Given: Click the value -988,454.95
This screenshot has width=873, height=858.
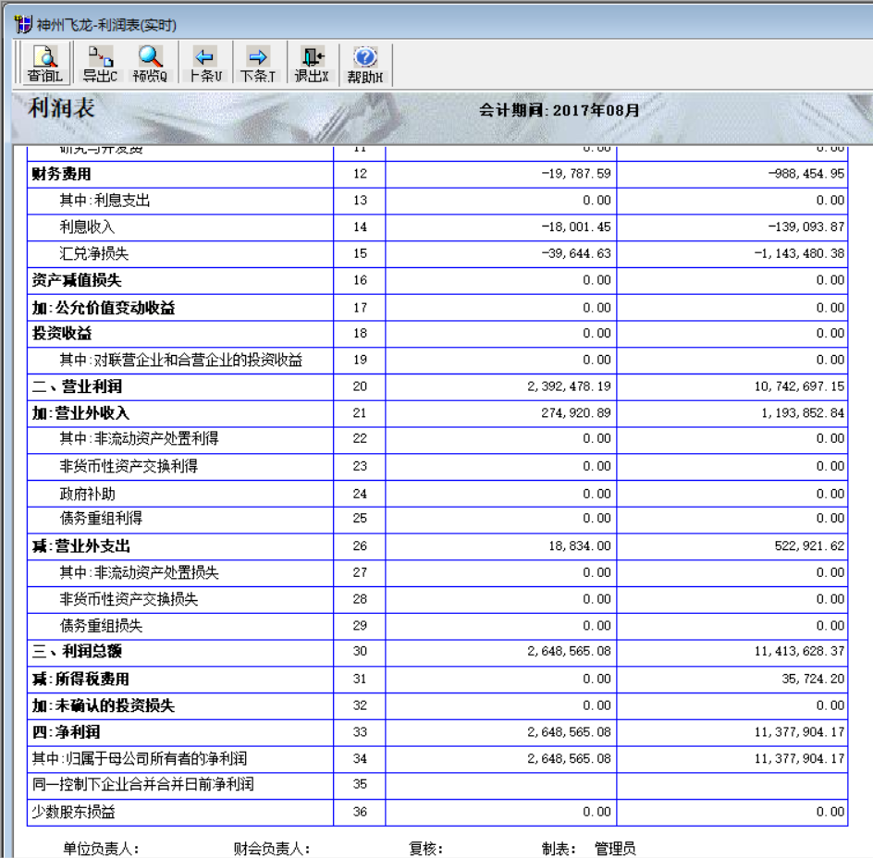Looking at the screenshot, I should [806, 174].
